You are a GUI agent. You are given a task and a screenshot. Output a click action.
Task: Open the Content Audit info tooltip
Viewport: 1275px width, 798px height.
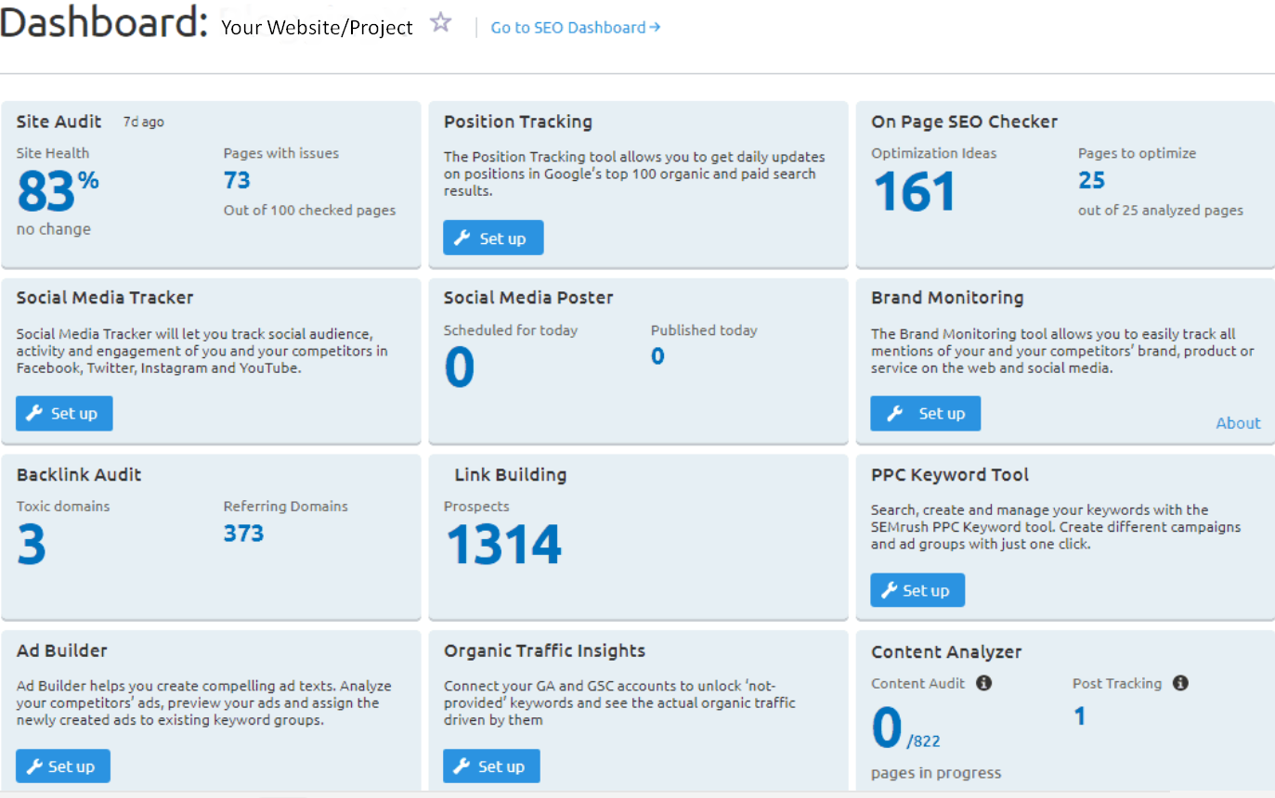tap(983, 683)
